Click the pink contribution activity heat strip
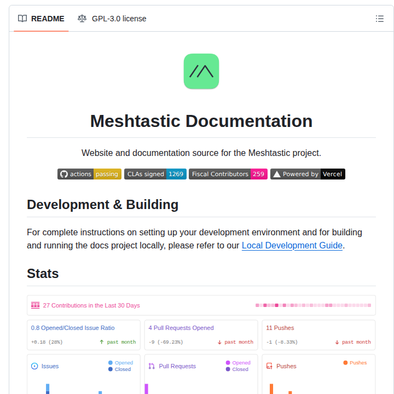Image resolution: width=394 pixels, height=394 pixels. pyautogui.click(x=313, y=305)
